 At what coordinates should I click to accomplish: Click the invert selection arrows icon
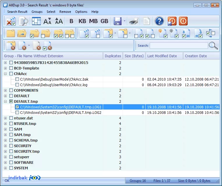click(211, 33)
